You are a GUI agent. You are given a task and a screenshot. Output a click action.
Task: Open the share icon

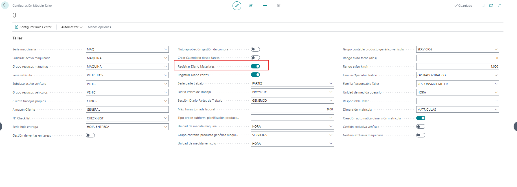click(251, 6)
